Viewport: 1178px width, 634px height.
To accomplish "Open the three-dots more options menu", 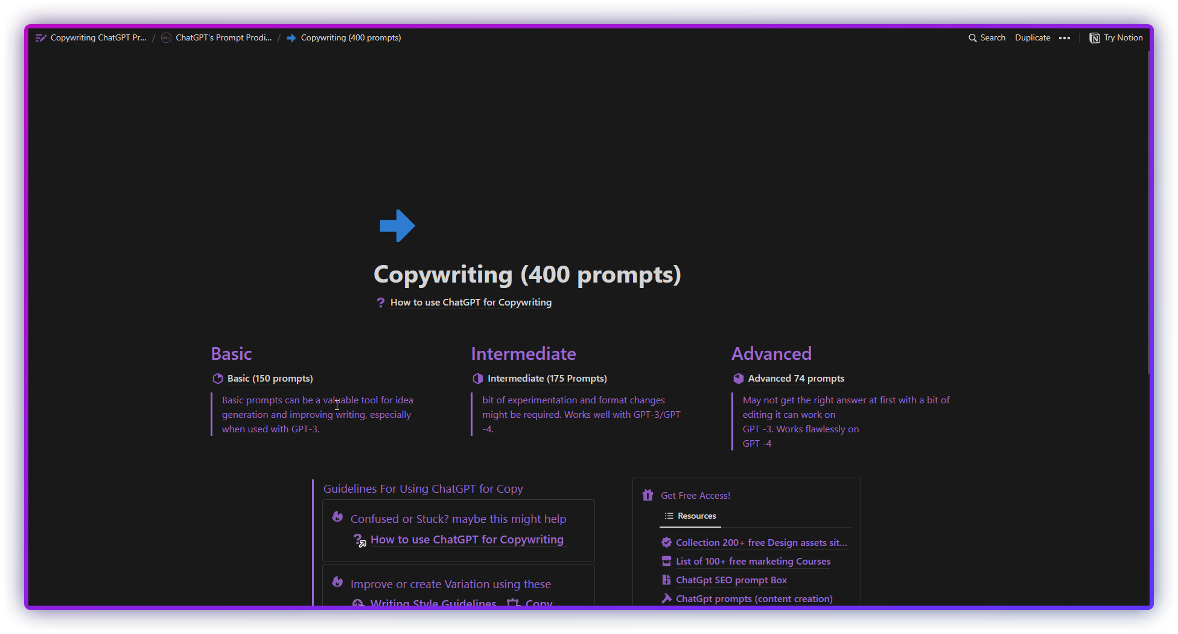I will coord(1065,37).
